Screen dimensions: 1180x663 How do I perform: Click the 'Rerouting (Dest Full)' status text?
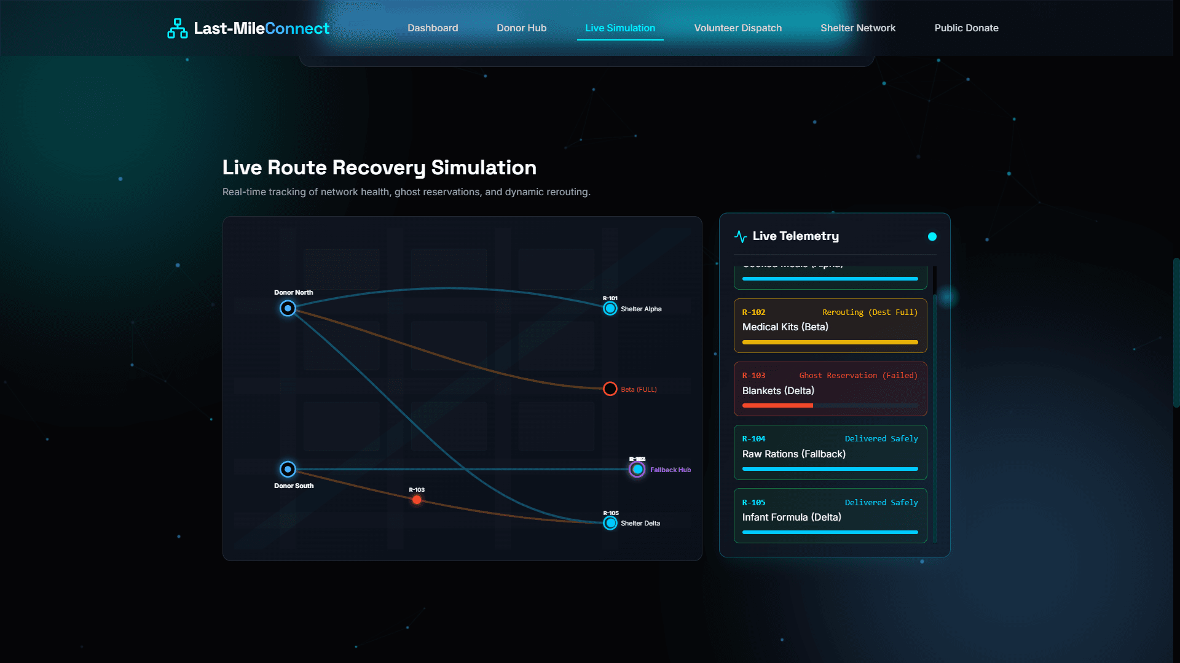pos(870,312)
